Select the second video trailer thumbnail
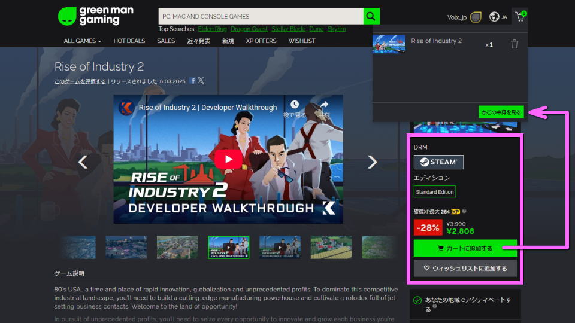The height and width of the screenshot is (323, 575). [280, 247]
